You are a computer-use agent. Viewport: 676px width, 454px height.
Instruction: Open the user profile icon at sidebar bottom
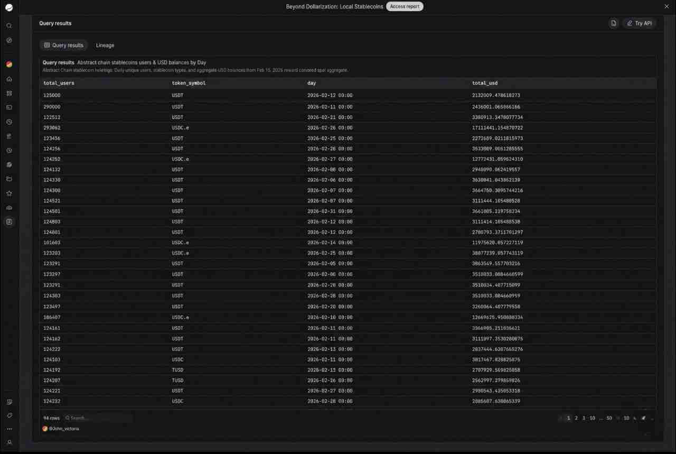click(x=9, y=442)
